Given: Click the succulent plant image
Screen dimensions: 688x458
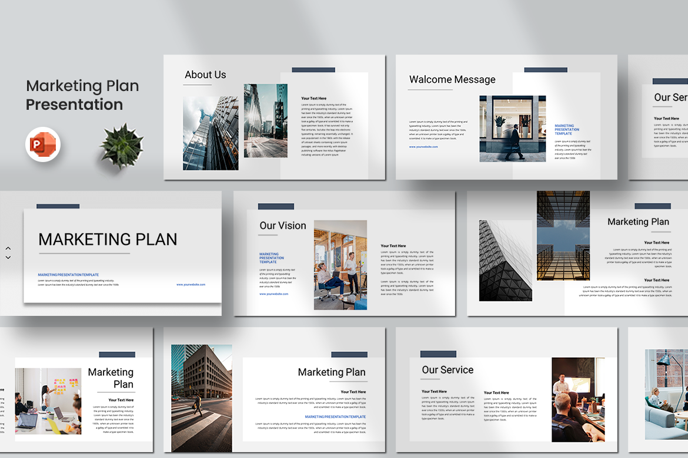Looking at the screenshot, I should click(x=122, y=146).
